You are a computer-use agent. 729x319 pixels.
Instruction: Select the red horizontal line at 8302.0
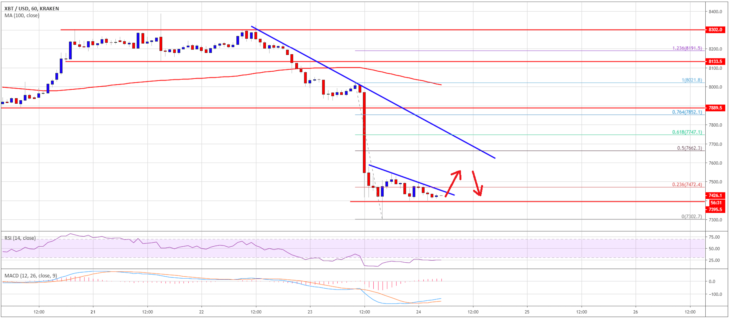pos(382,29)
